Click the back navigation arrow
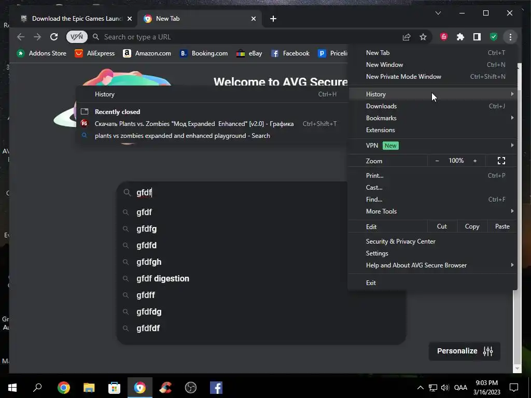Image resolution: width=531 pixels, height=398 pixels. (x=21, y=37)
